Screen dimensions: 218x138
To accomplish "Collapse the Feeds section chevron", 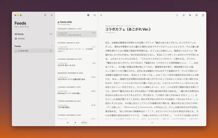I will pos(52,46).
